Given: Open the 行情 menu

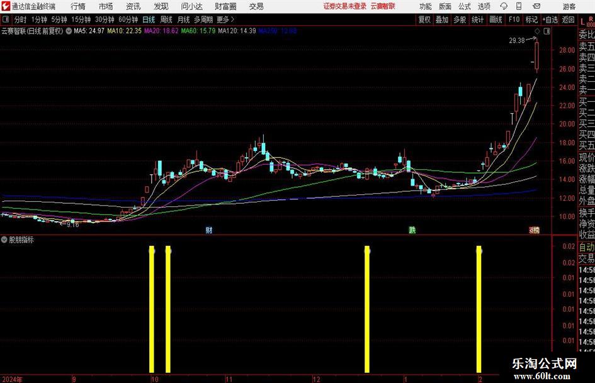Looking at the screenshot, I should (x=78, y=6).
